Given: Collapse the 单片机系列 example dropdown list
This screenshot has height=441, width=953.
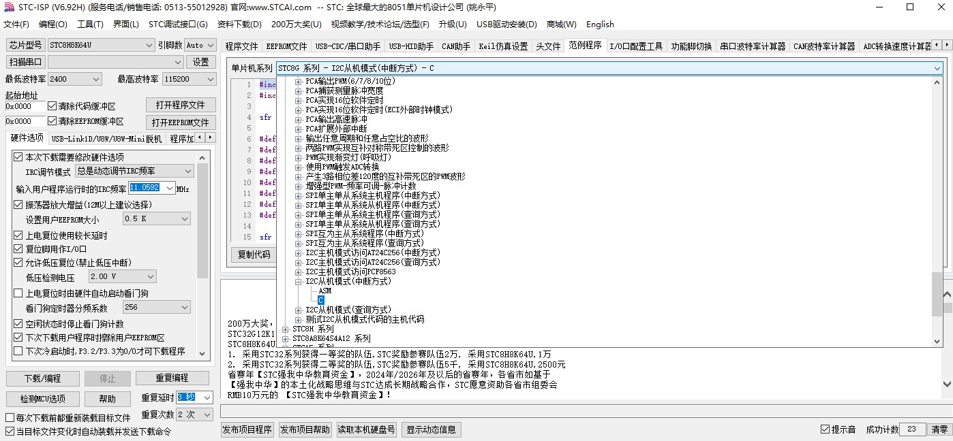Looking at the screenshot, I should click(937, 68).
